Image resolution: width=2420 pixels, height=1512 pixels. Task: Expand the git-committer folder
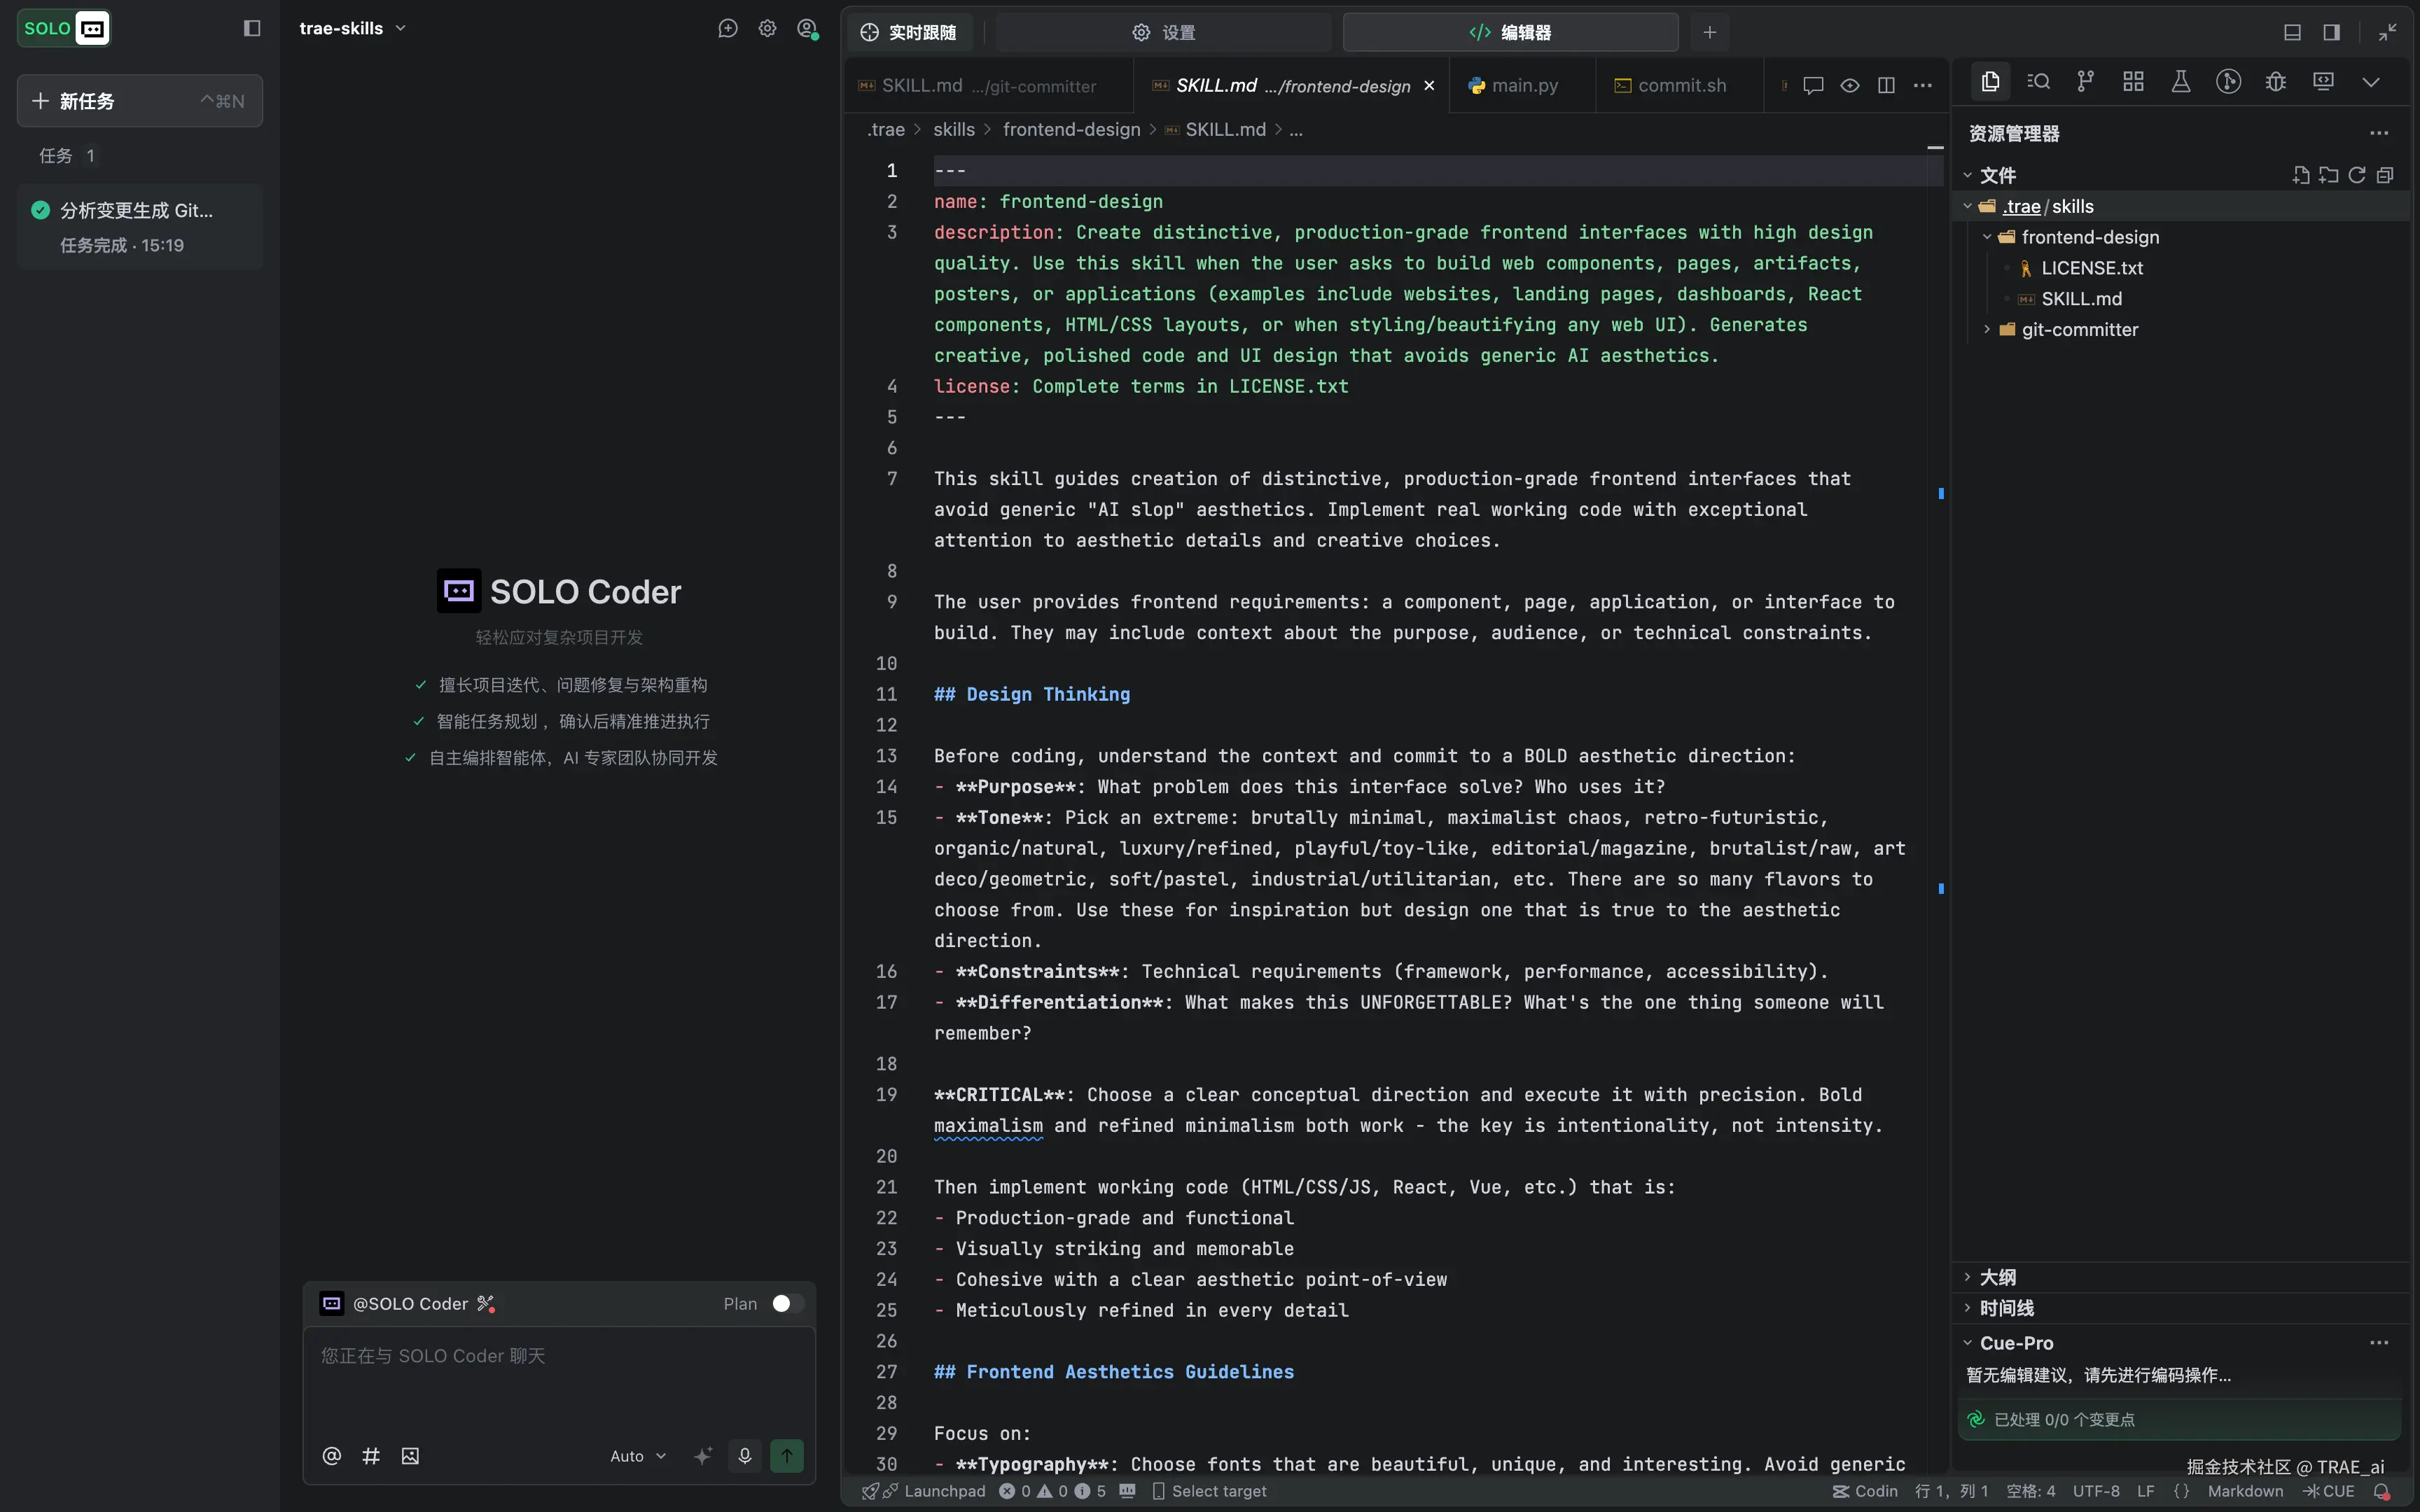coord(2079,329)
